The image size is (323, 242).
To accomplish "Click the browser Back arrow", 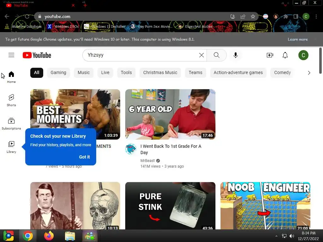I will [7, 16].
